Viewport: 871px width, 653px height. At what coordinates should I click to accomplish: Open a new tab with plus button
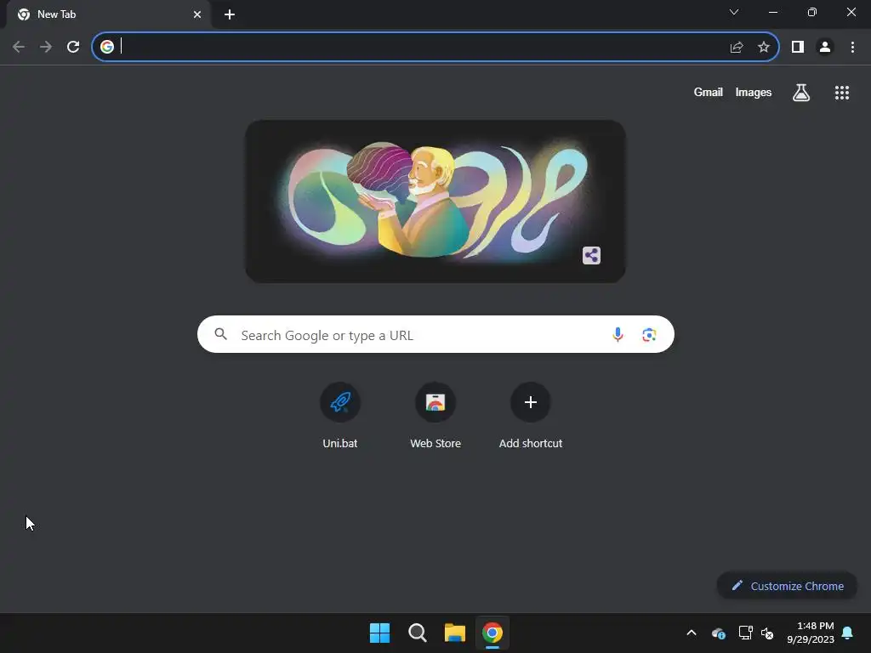[230, 14]
